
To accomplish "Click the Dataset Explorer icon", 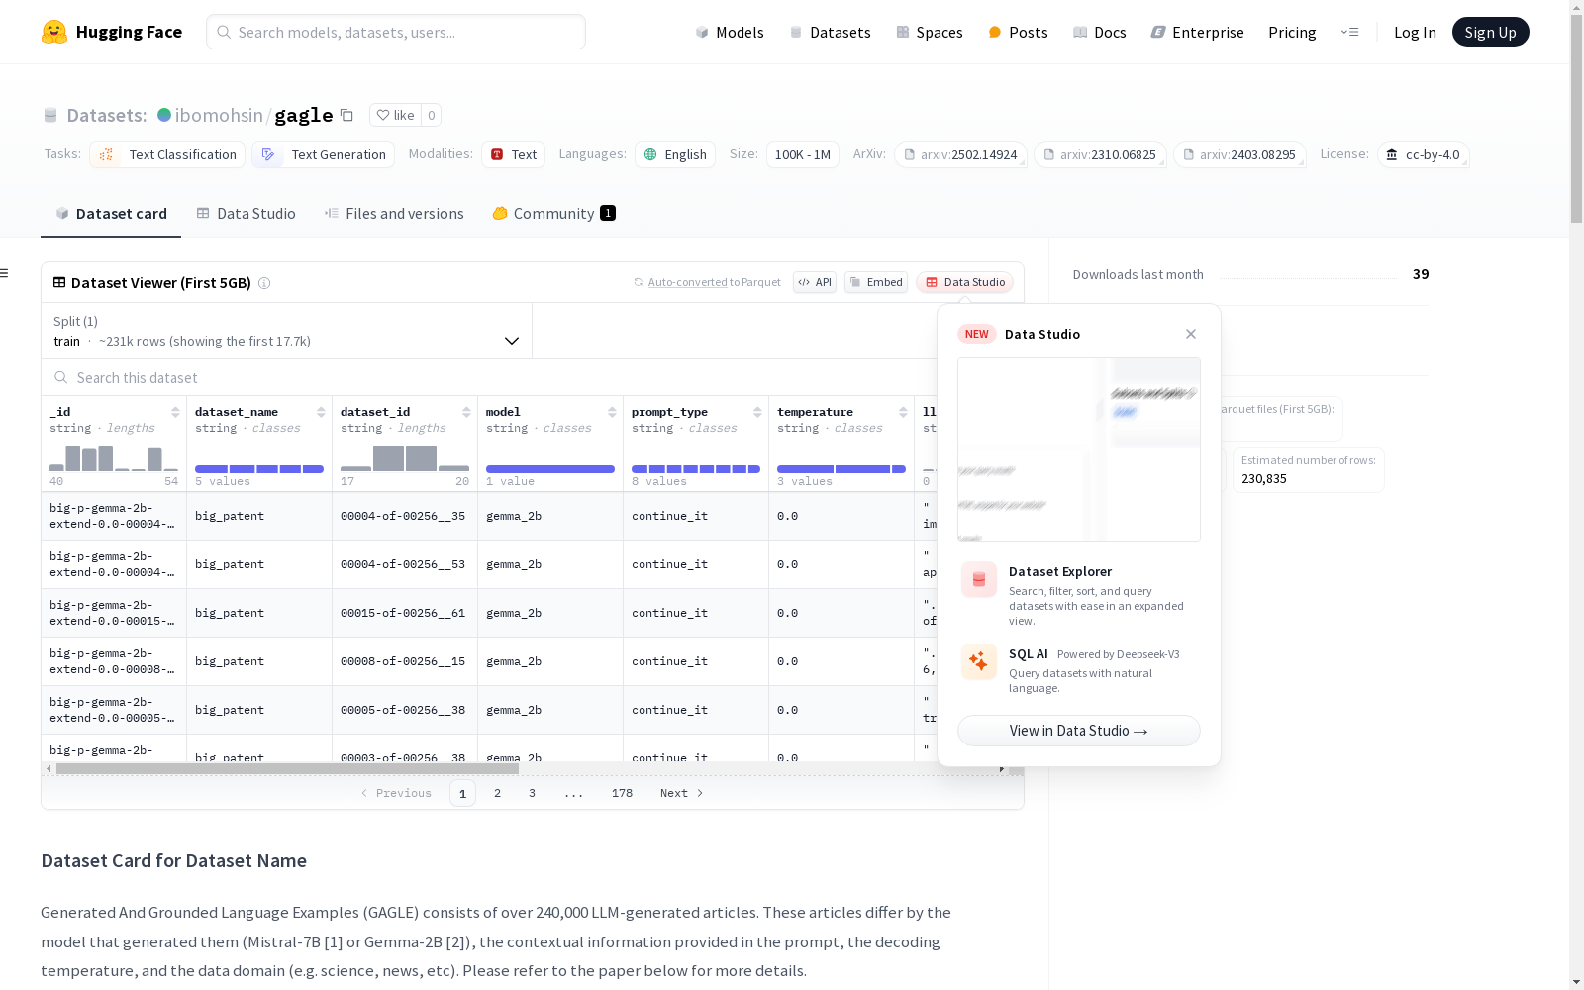I will (x=979, y=580).
